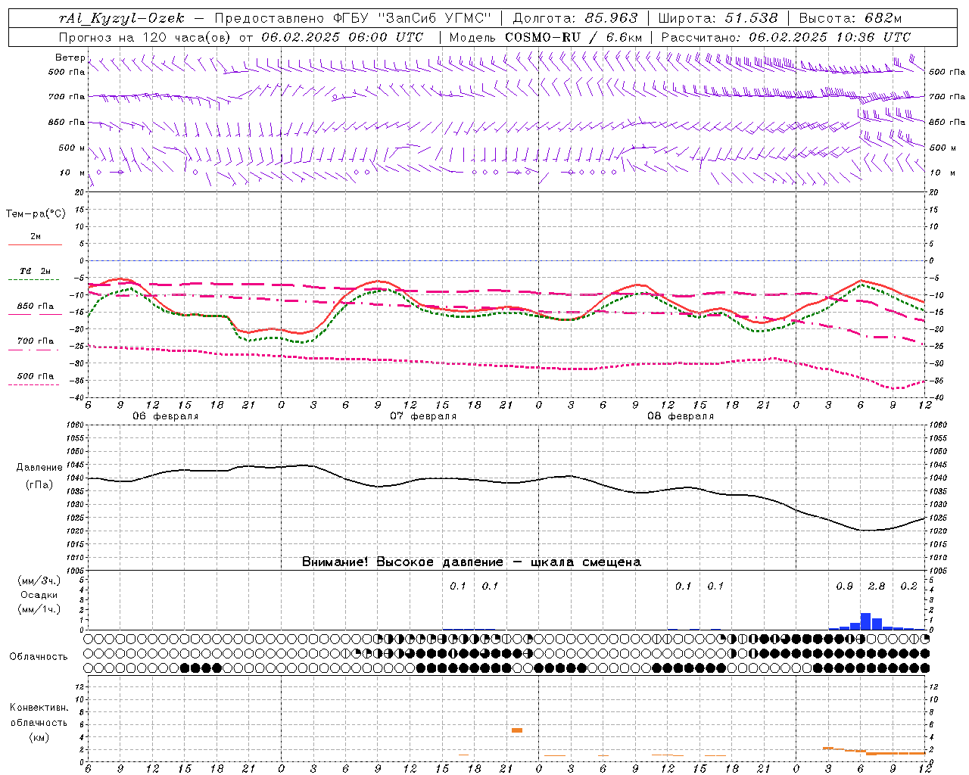The width and height of the screenshot is (969, 775).
Task: Click the Давление pressure panel label
Action: coord(39,468)
